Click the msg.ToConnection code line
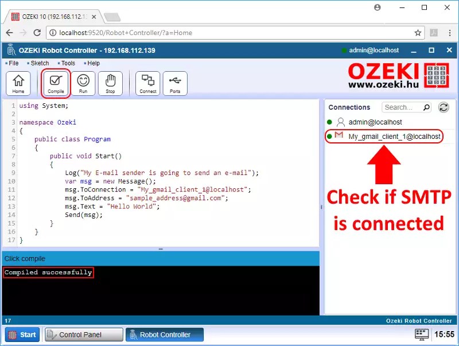Viewport: 459px width, 346px height. (158, 190)
